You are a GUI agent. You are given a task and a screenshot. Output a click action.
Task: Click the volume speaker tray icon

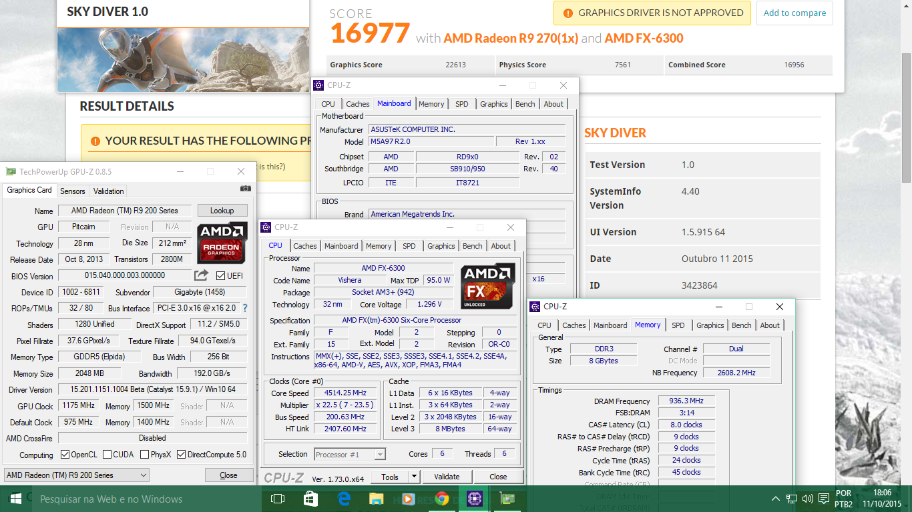coord(807,499)
